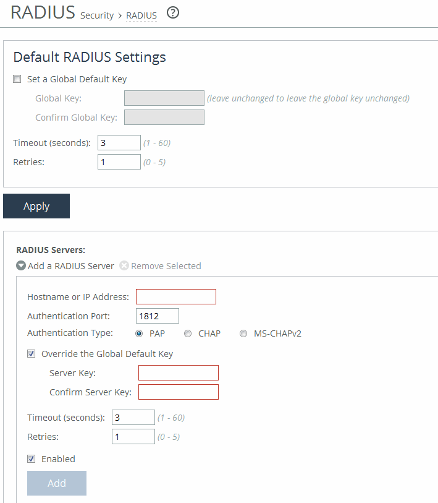
Task: Select PAP authentication type
Action: pos(139,333)
